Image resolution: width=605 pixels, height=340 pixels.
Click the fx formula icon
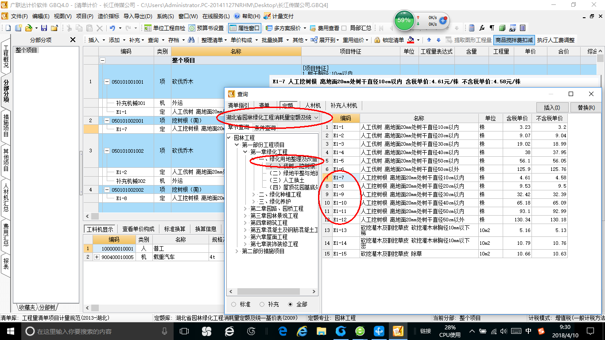[482, 28]
